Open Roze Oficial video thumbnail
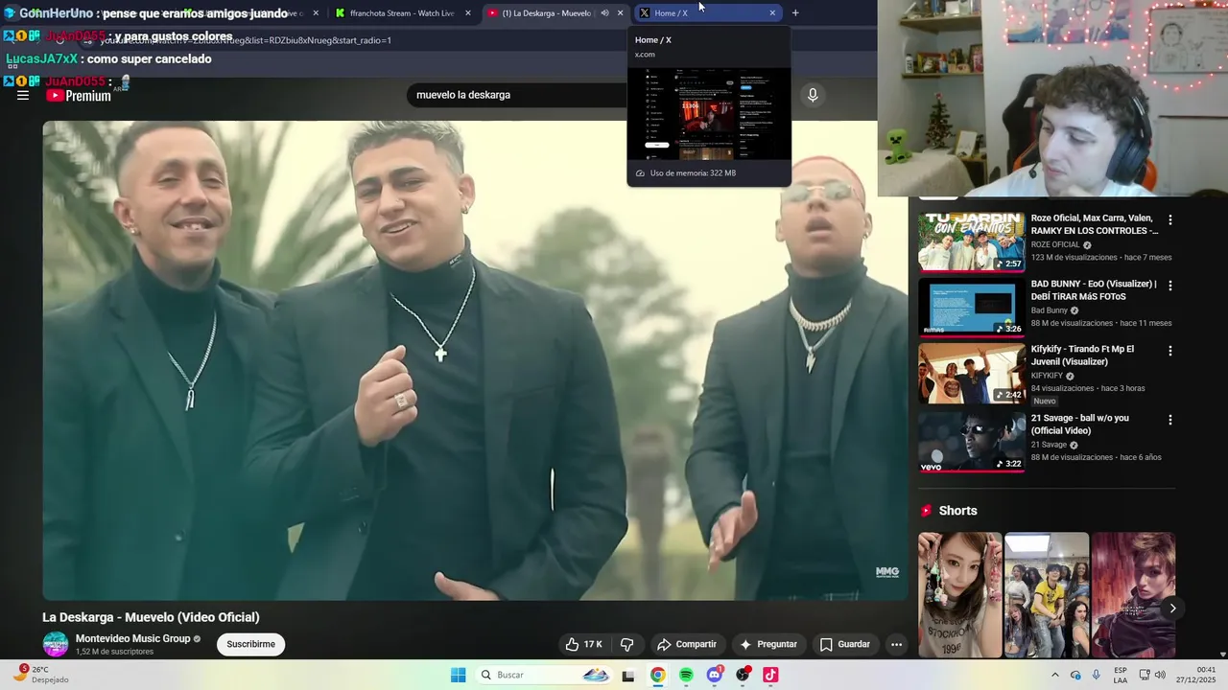This screenshot has height=690, width=1228. click(972, 242)
